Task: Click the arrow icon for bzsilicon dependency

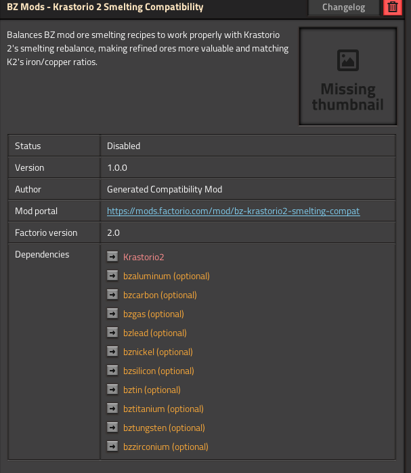Action: [x=112, y=371]
